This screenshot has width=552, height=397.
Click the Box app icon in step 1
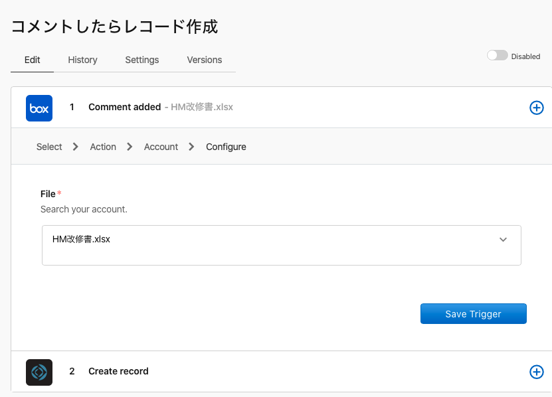[x=39, y=108]
